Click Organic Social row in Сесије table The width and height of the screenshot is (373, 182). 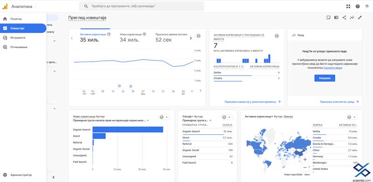pyautogui.click(x=207, y=150)
